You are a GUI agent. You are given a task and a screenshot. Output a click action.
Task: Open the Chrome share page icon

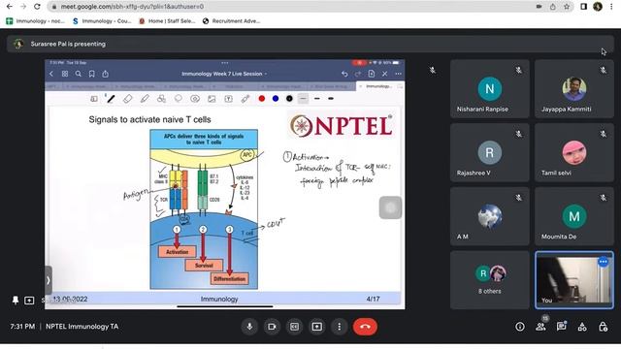(x=553, y=7)
